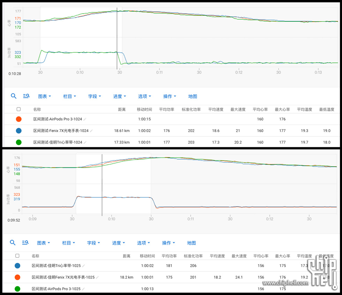This screenshot has width=342, height=295.
Task: Click the edit pencil beside 区间测试-佳明Tri心率带-1024
Action: click(x=85, y=142)
